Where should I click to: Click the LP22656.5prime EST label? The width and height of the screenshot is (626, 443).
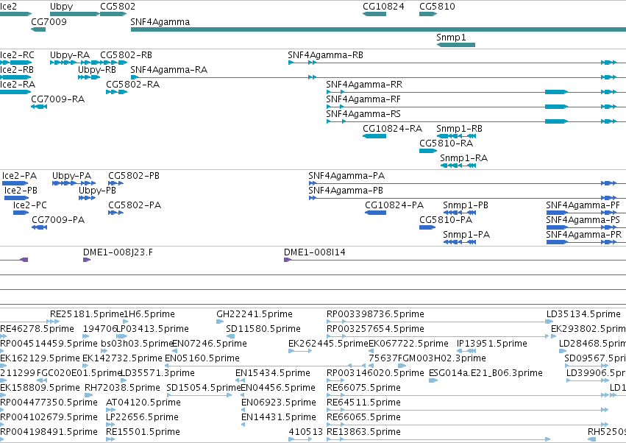(142, 417)
